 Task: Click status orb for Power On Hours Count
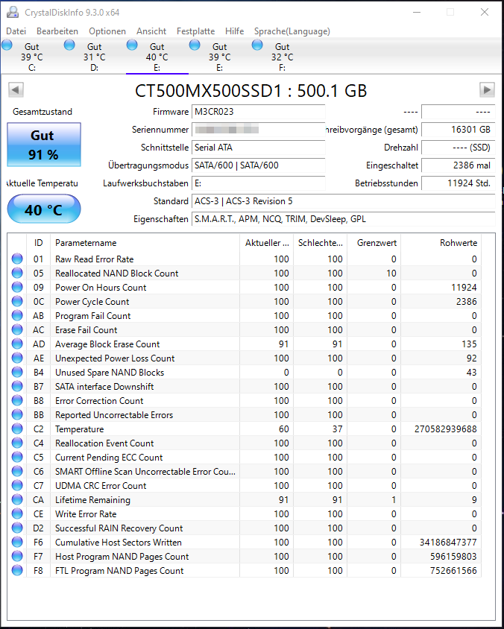click(x=17, y=287)
